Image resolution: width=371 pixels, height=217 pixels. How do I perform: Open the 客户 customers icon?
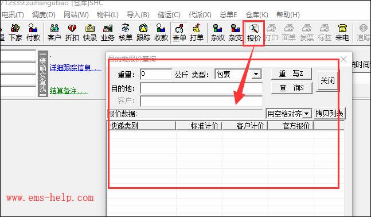pyautogui.click(x=54, y=33)
